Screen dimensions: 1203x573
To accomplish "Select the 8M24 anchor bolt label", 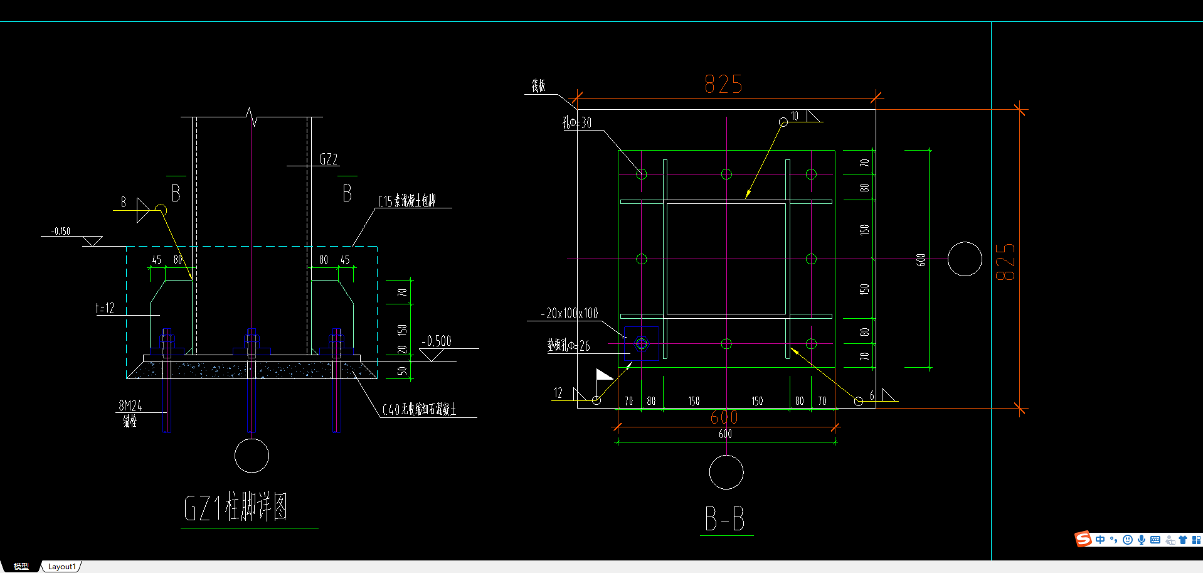I will 130,406.
